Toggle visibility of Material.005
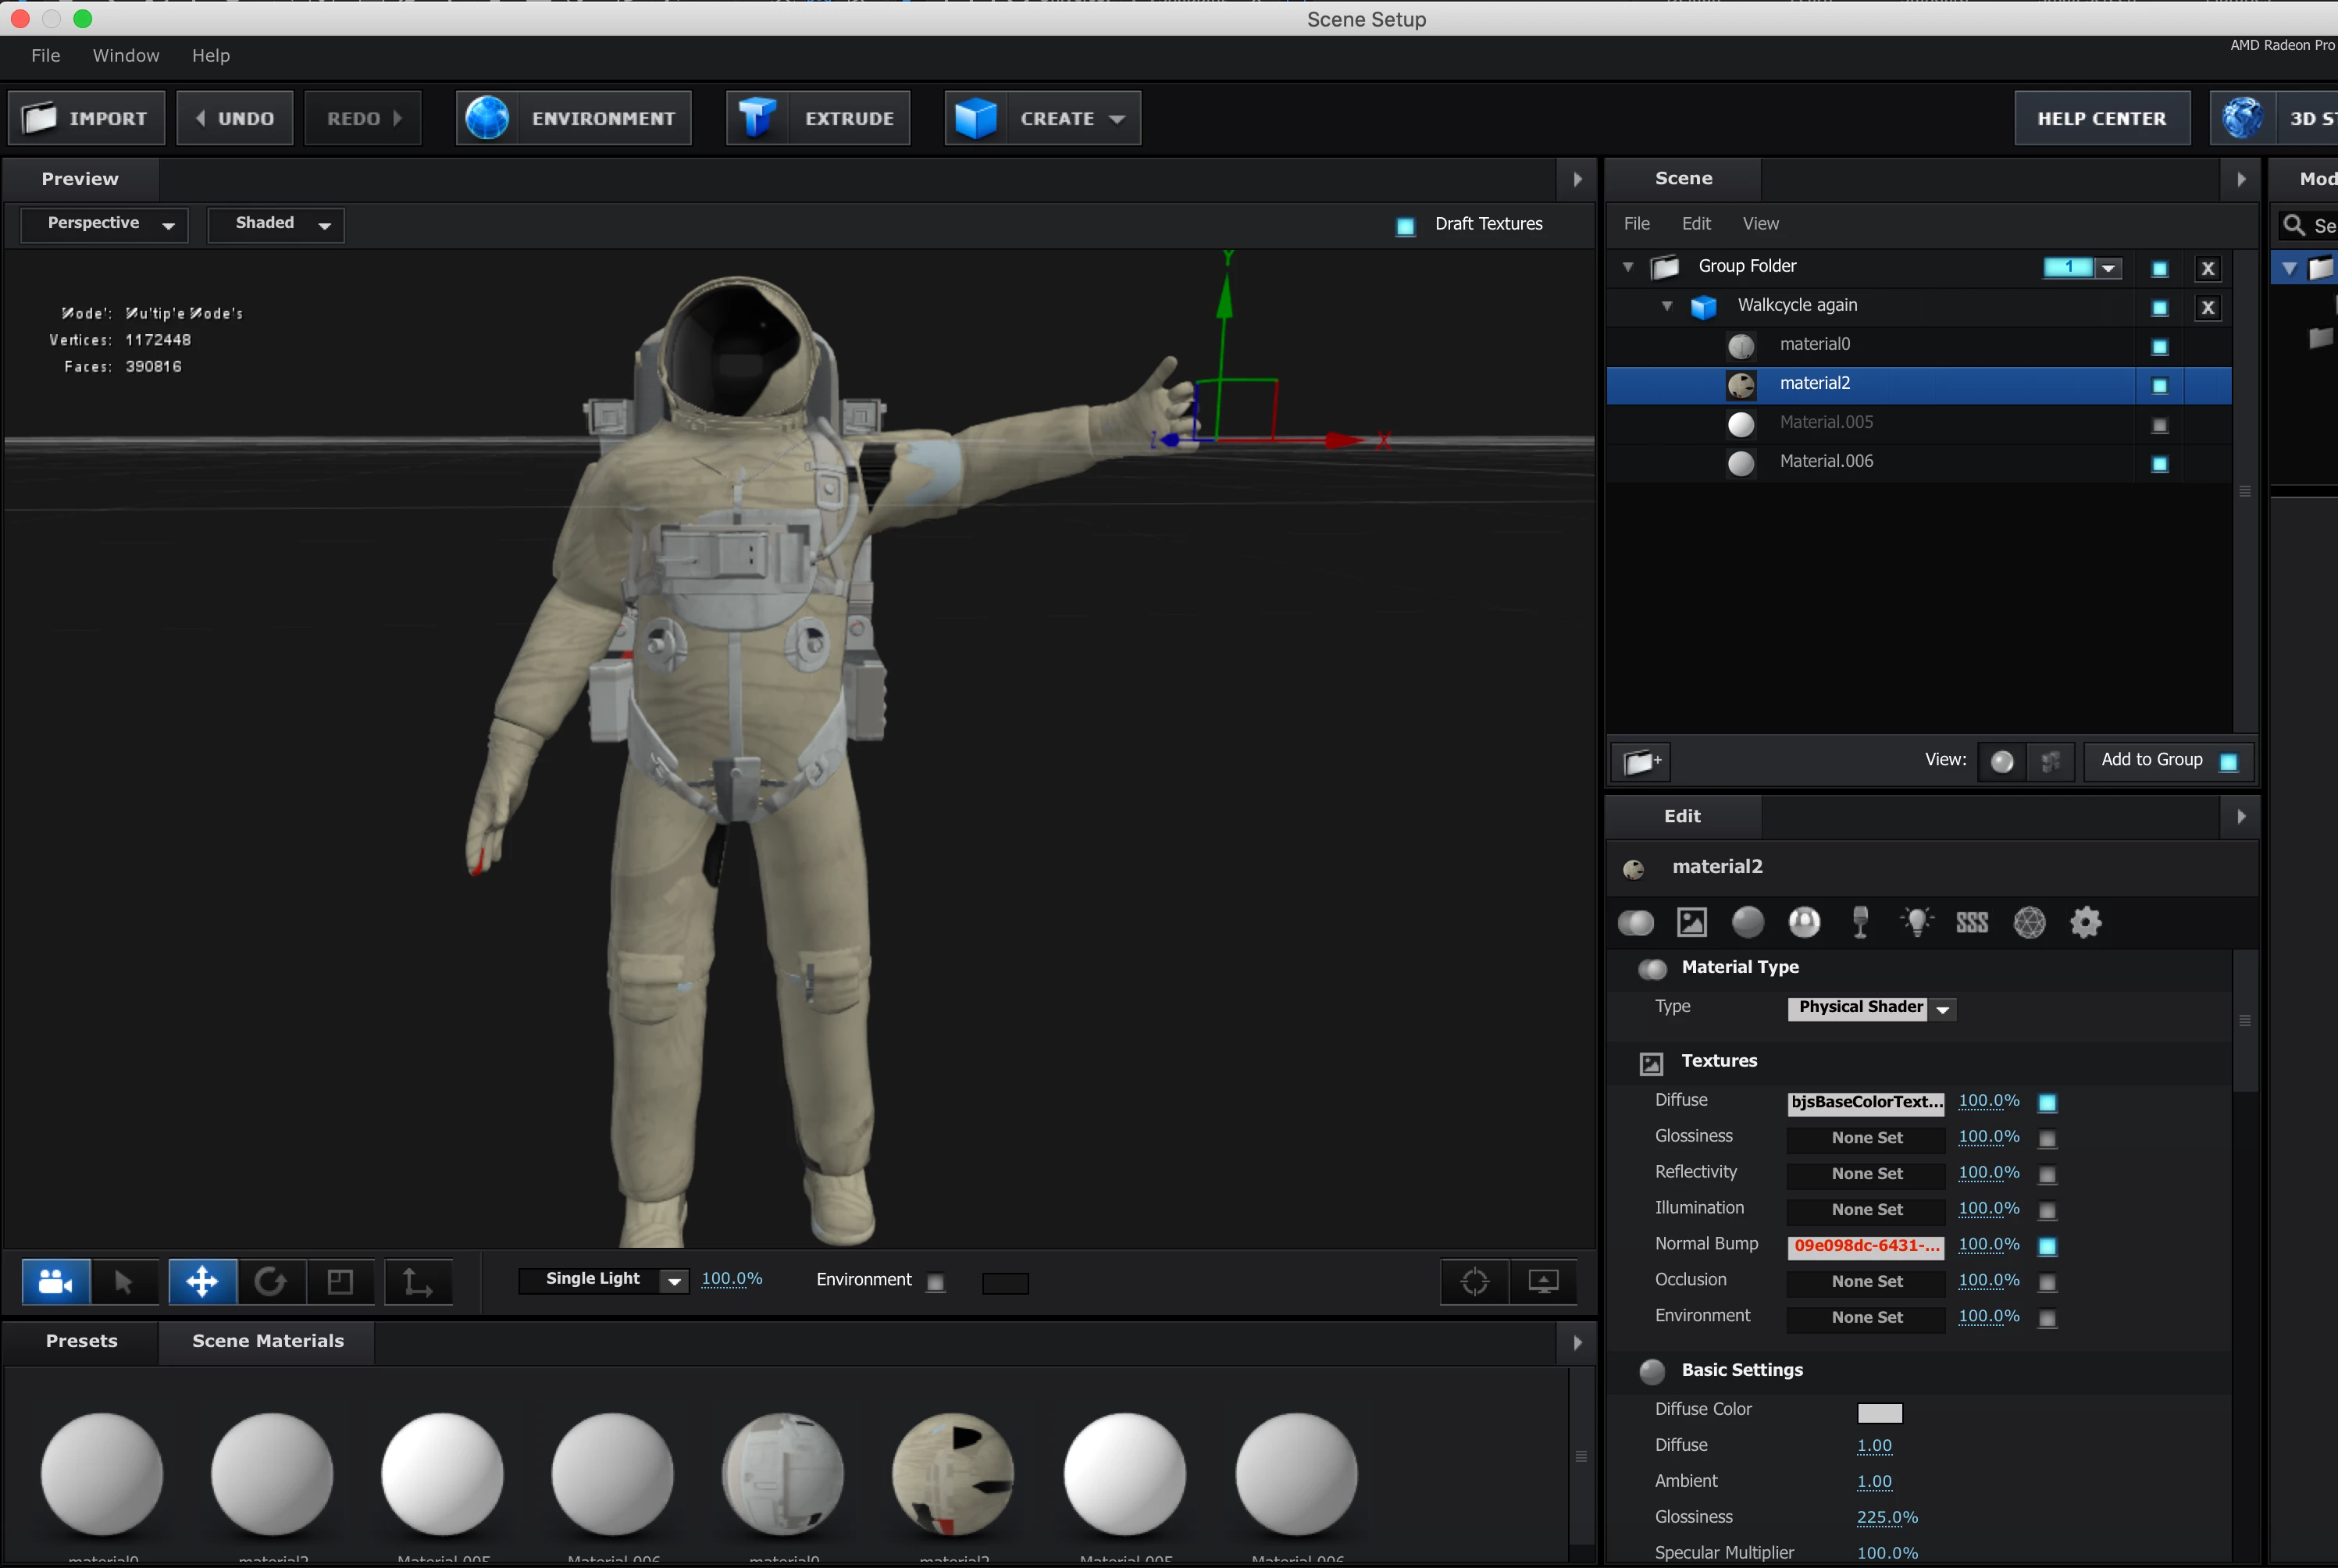The width and height of the screenshot is (2338, 1568). (2159, 425)
